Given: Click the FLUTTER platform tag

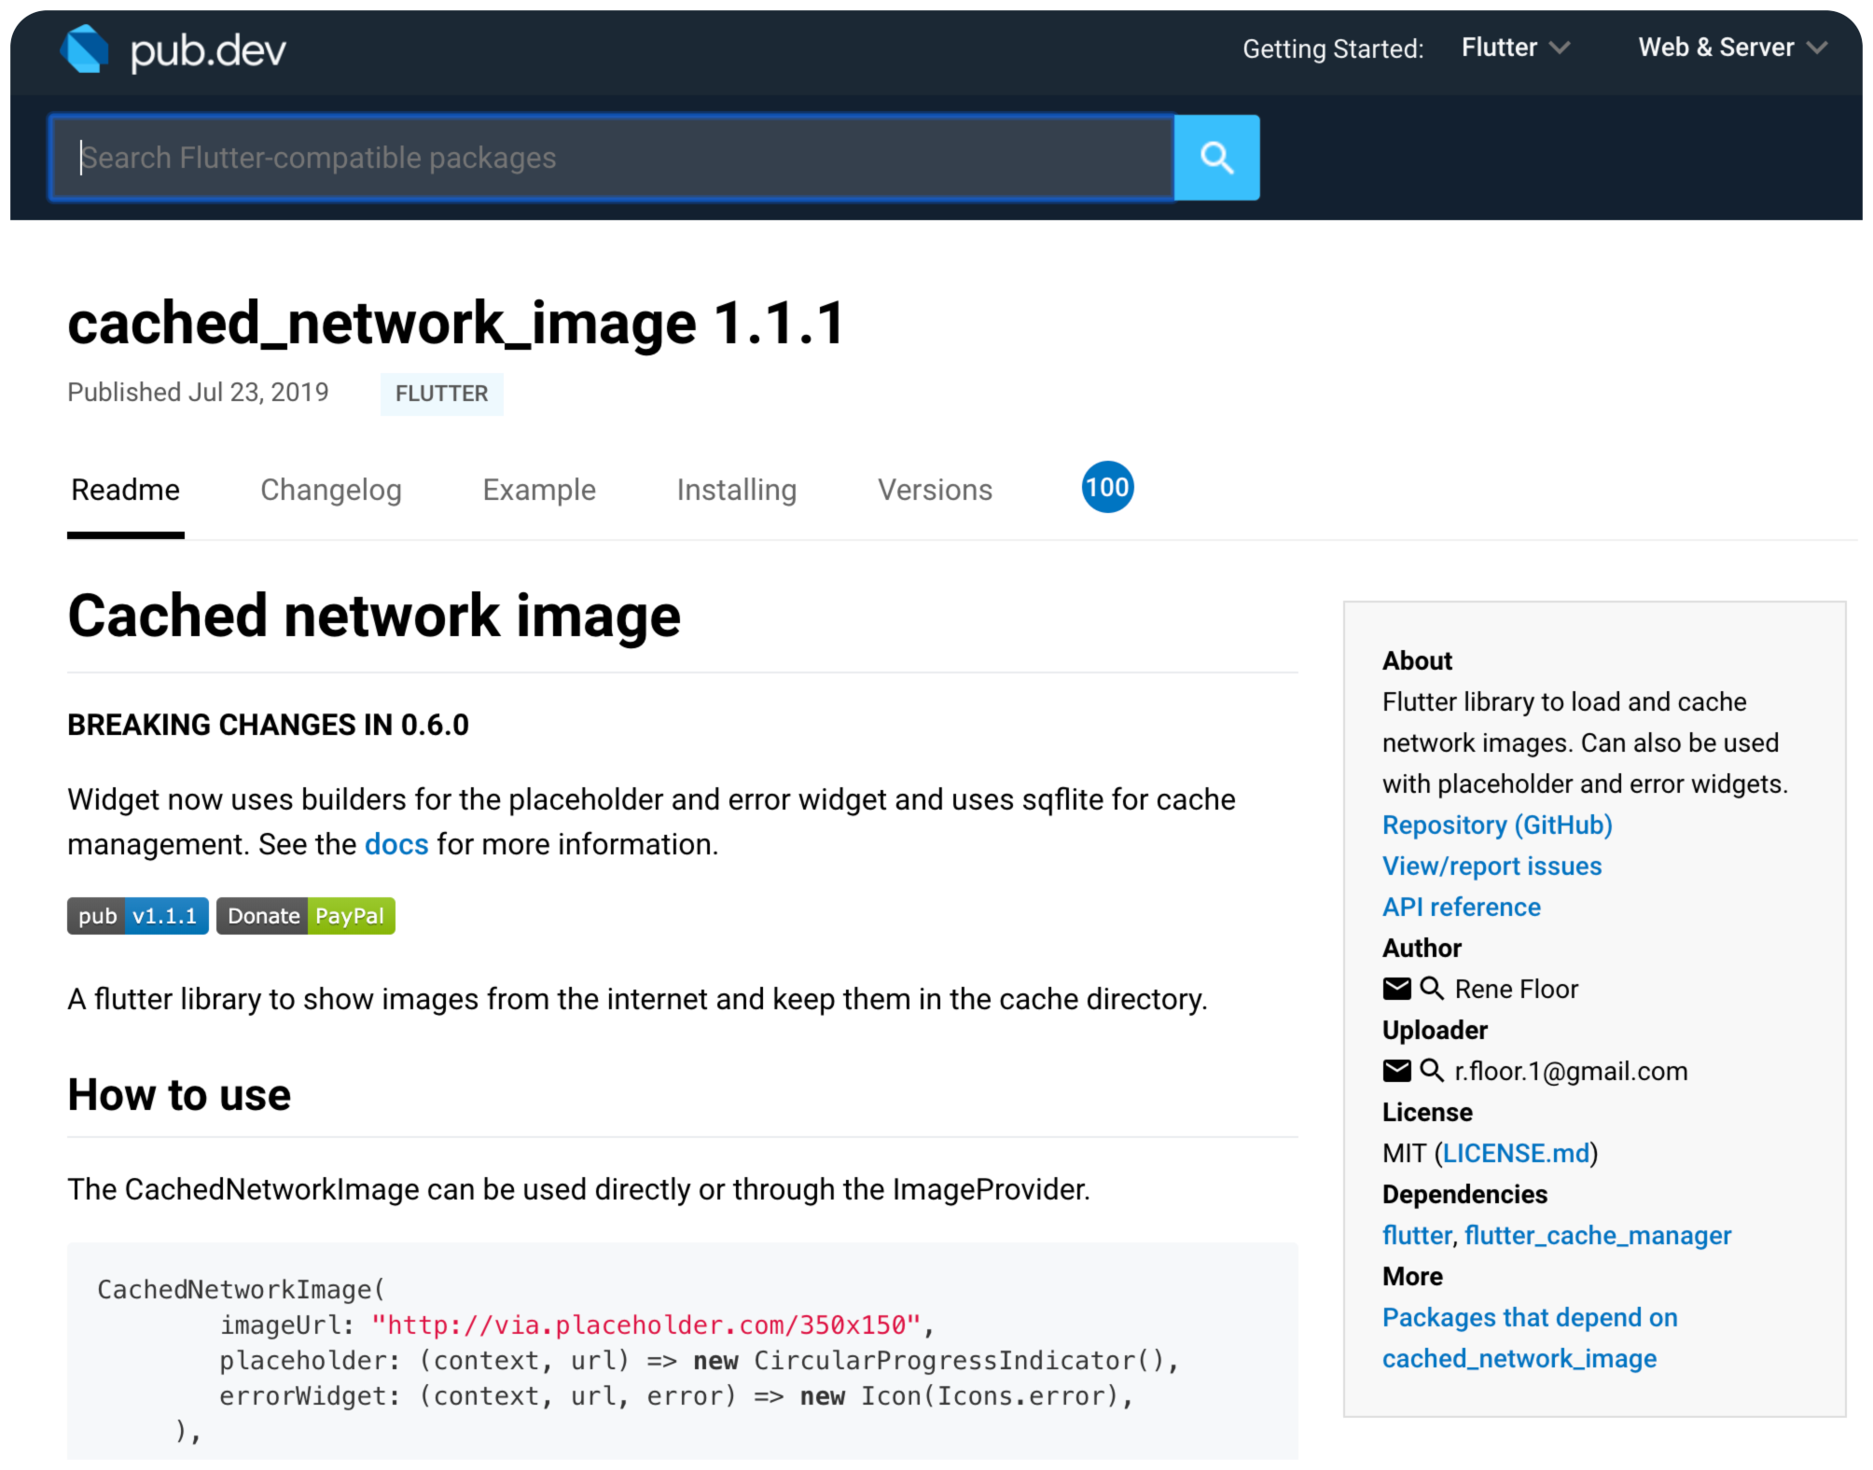Looking at the screenshot, I should 441,394.
